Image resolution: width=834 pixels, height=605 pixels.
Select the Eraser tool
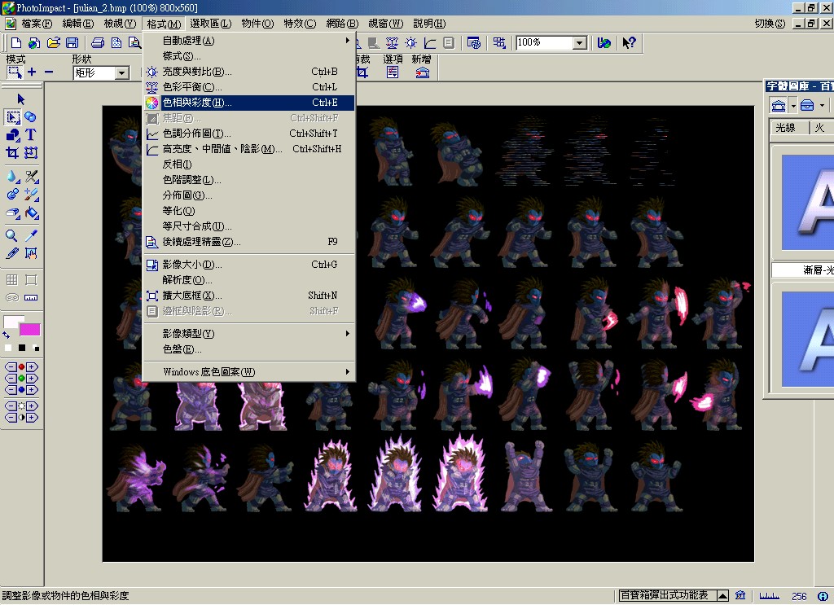(x=13, y=213)
